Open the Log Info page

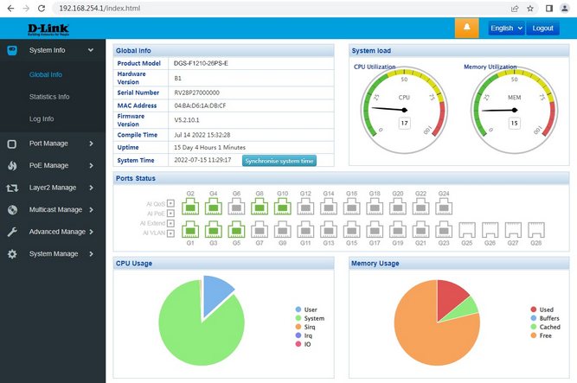[x=42, y=119]
